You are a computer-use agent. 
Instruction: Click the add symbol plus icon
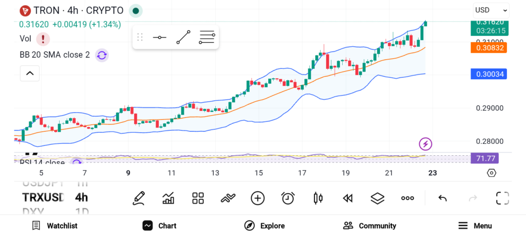(x=257, y=198)
